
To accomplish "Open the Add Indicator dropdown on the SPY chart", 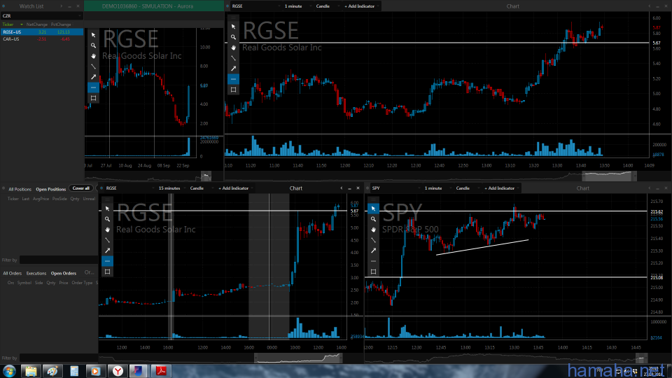I will click(501, 188).
